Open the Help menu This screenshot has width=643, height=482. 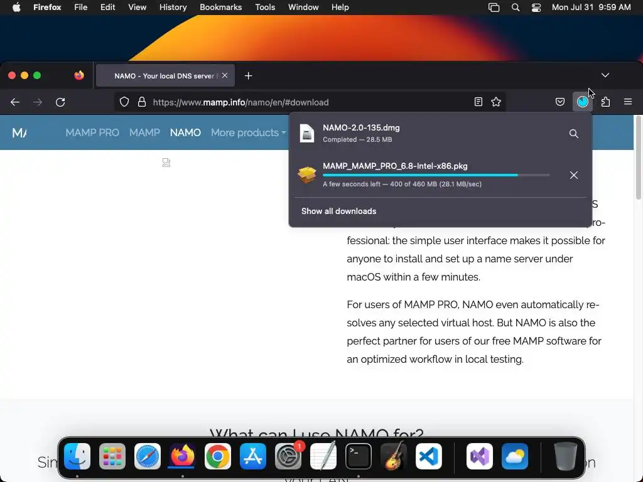(340, 8)
